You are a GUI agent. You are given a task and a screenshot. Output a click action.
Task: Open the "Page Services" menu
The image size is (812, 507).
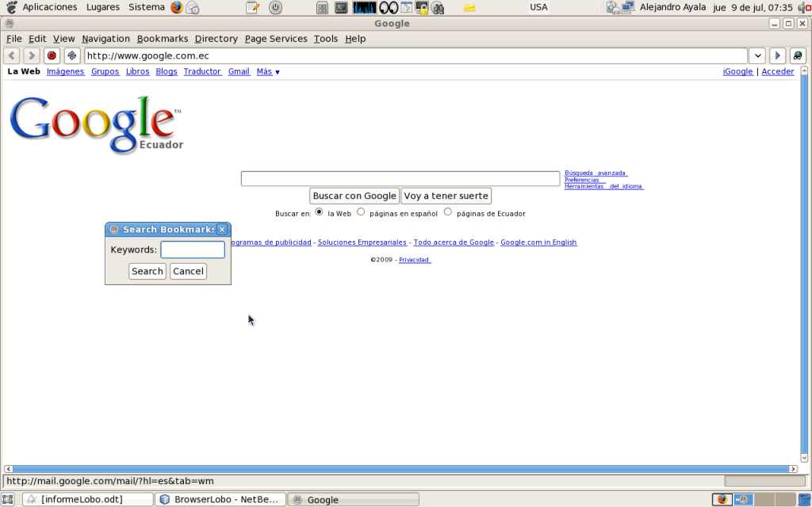(275, 38)
